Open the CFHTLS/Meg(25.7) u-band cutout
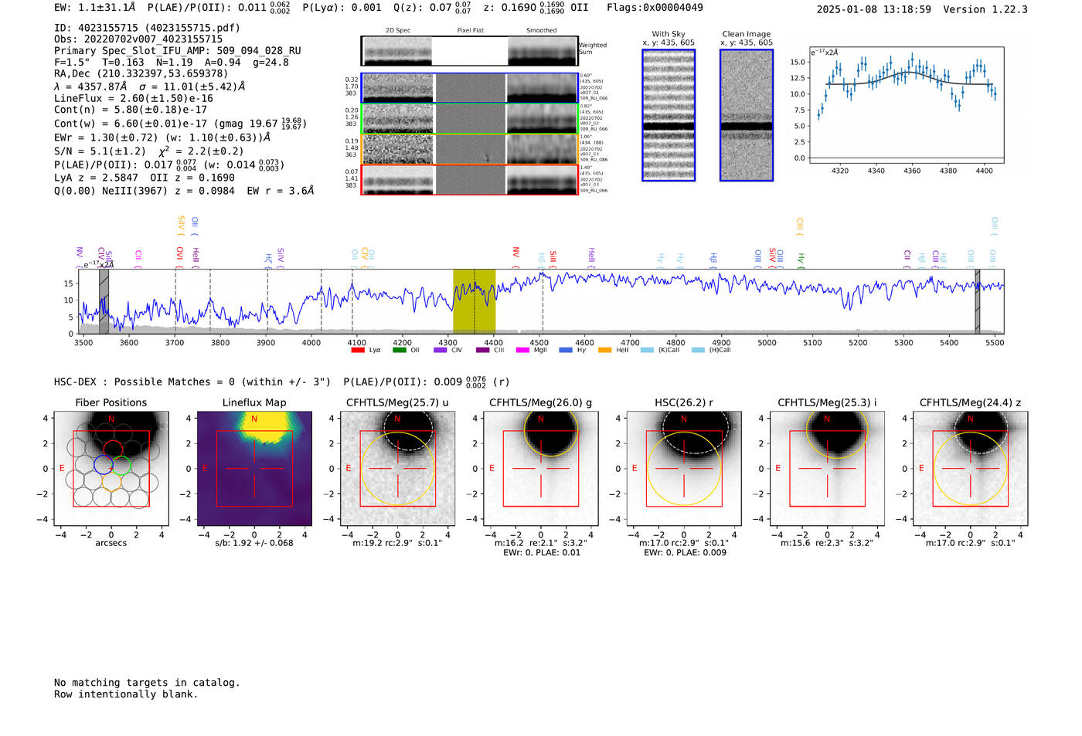Screen dimensions: 1082x736 point(397,468)
